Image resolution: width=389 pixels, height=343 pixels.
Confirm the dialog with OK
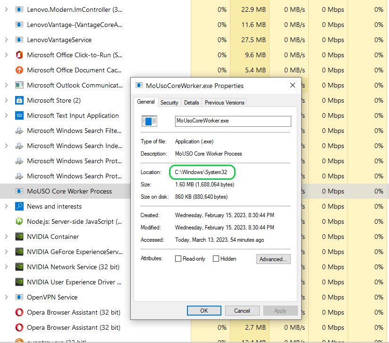[204, 311]
